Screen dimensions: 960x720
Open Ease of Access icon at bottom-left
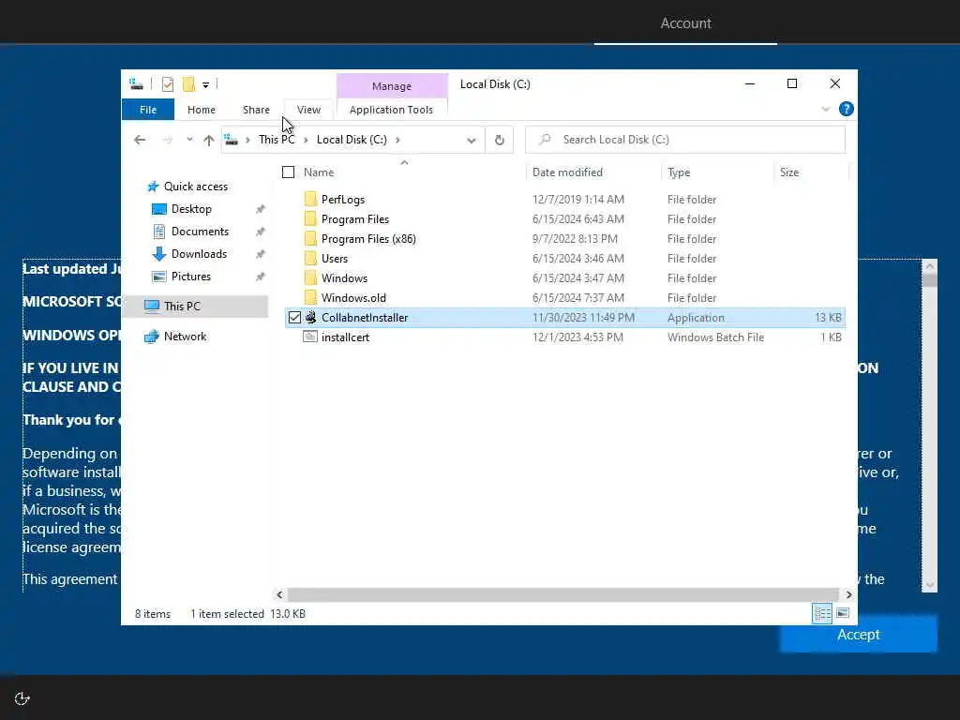[x=22, y=698]
